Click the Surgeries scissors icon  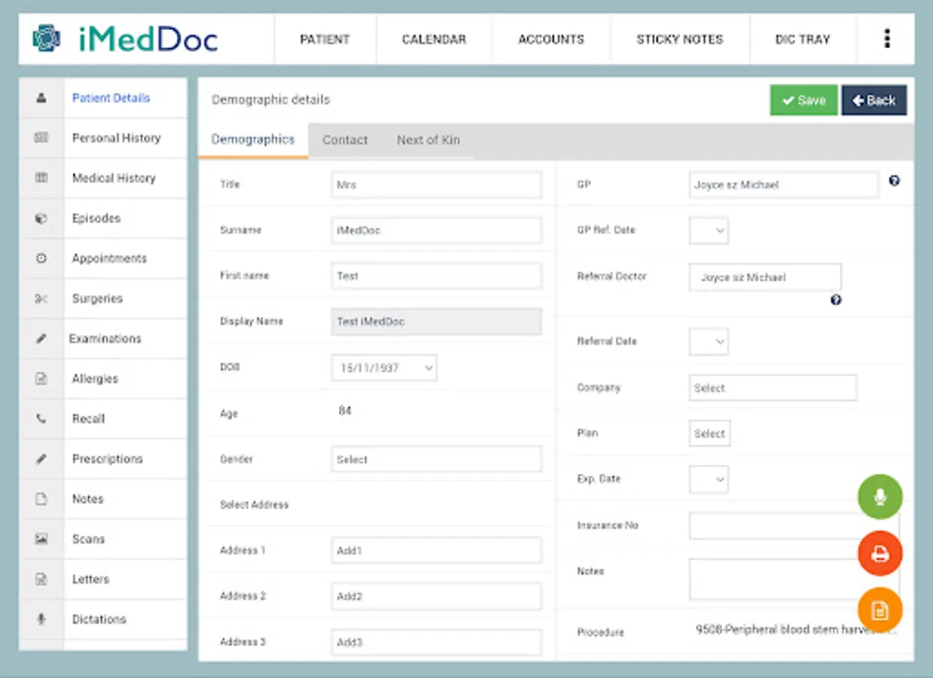[41, 298]
